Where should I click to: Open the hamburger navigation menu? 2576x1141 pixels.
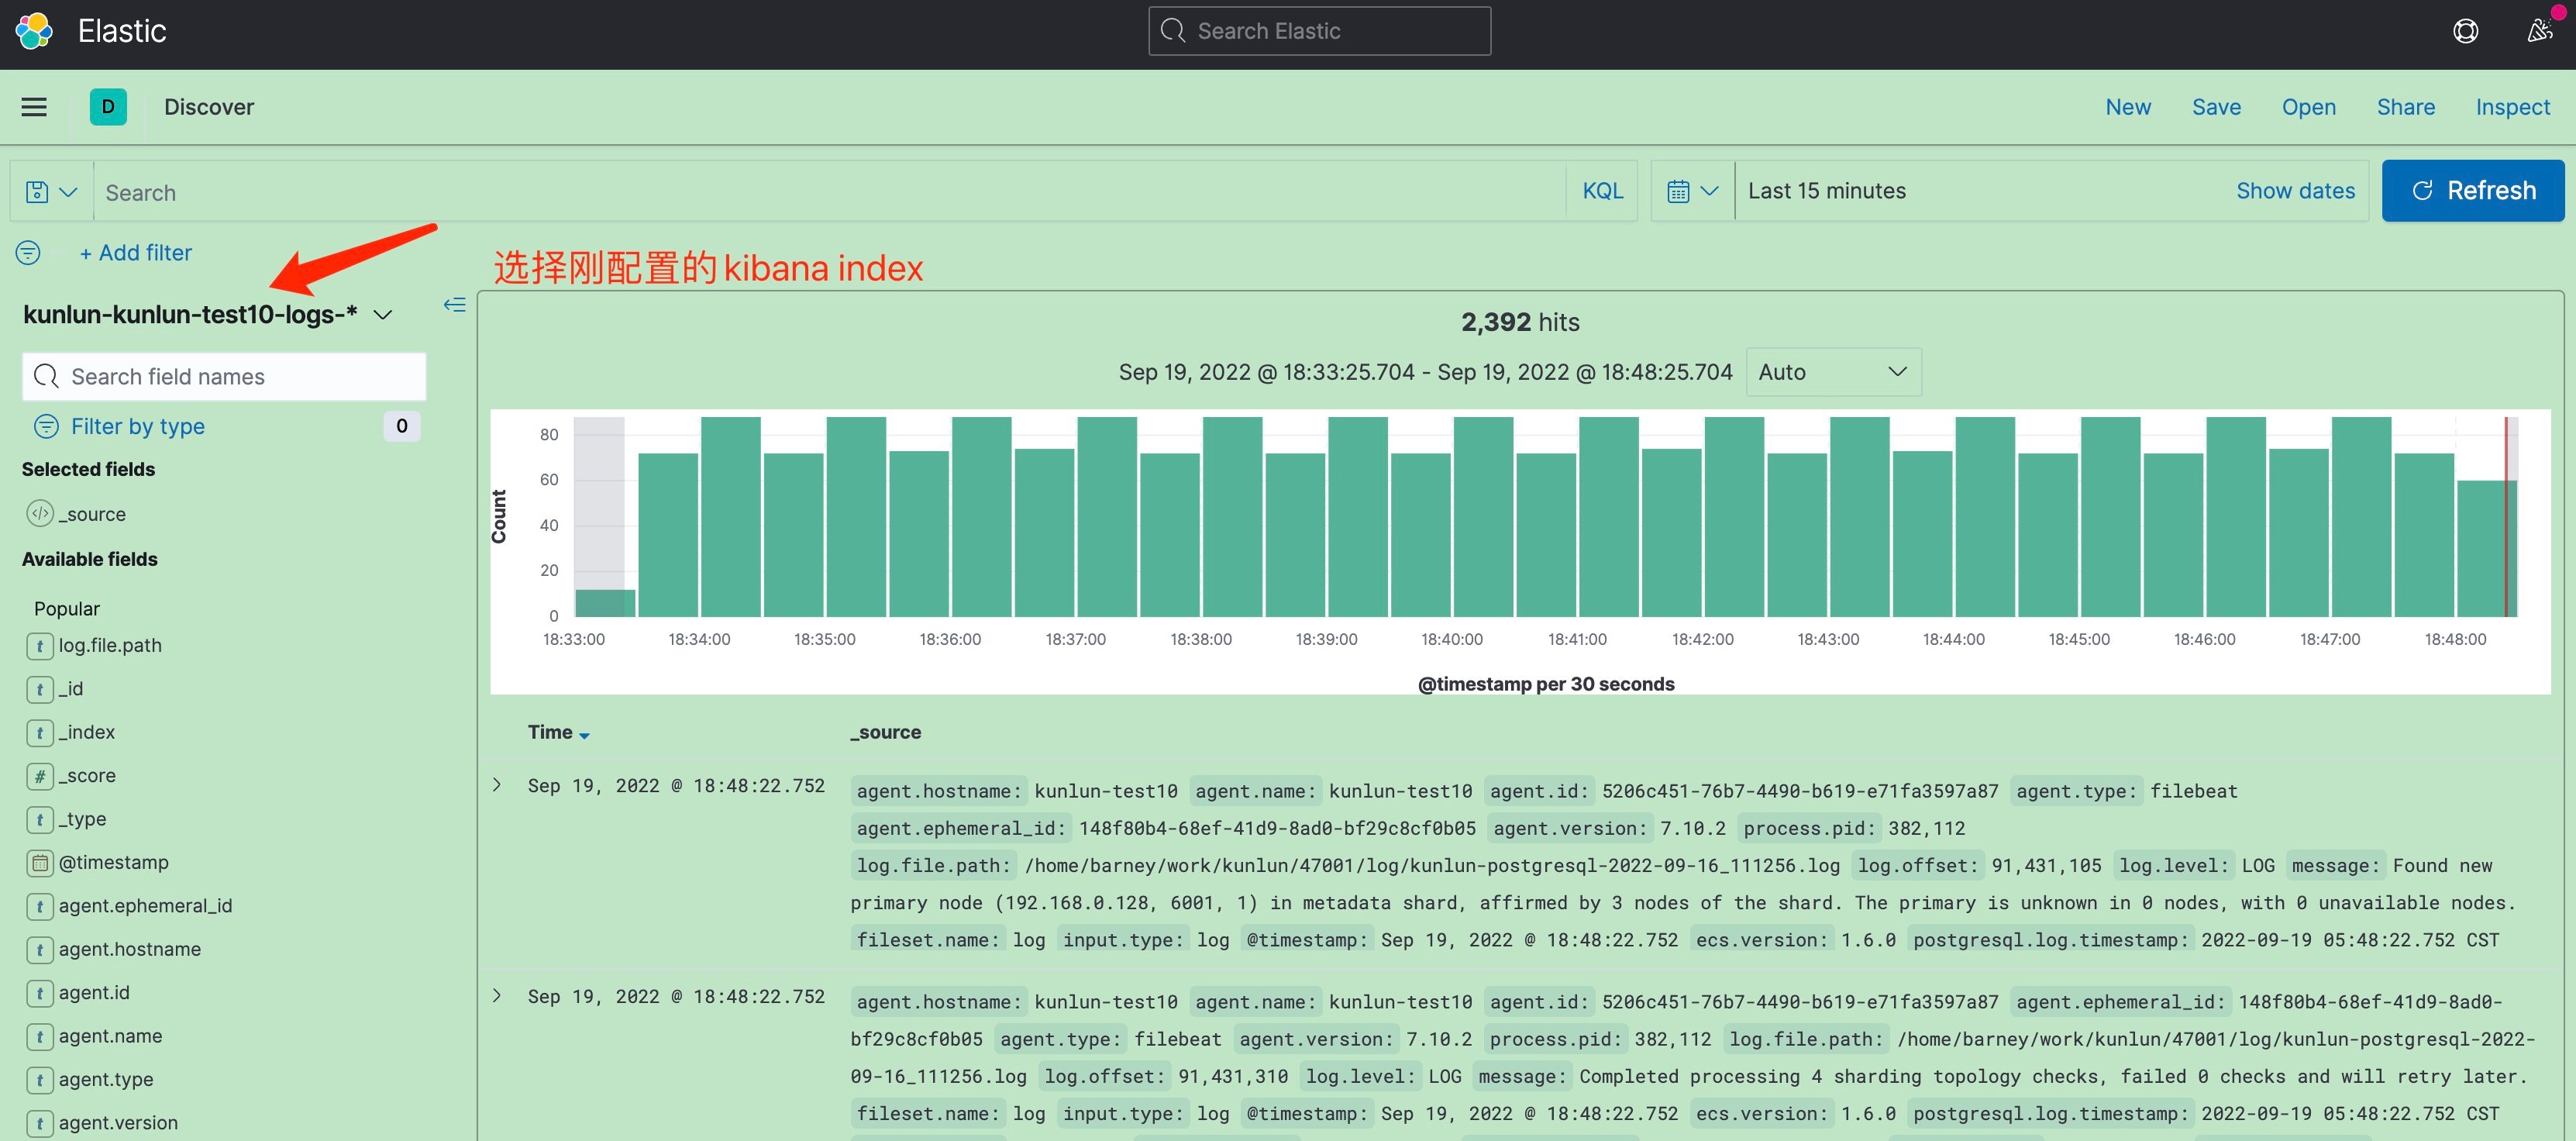coord(34,107)
